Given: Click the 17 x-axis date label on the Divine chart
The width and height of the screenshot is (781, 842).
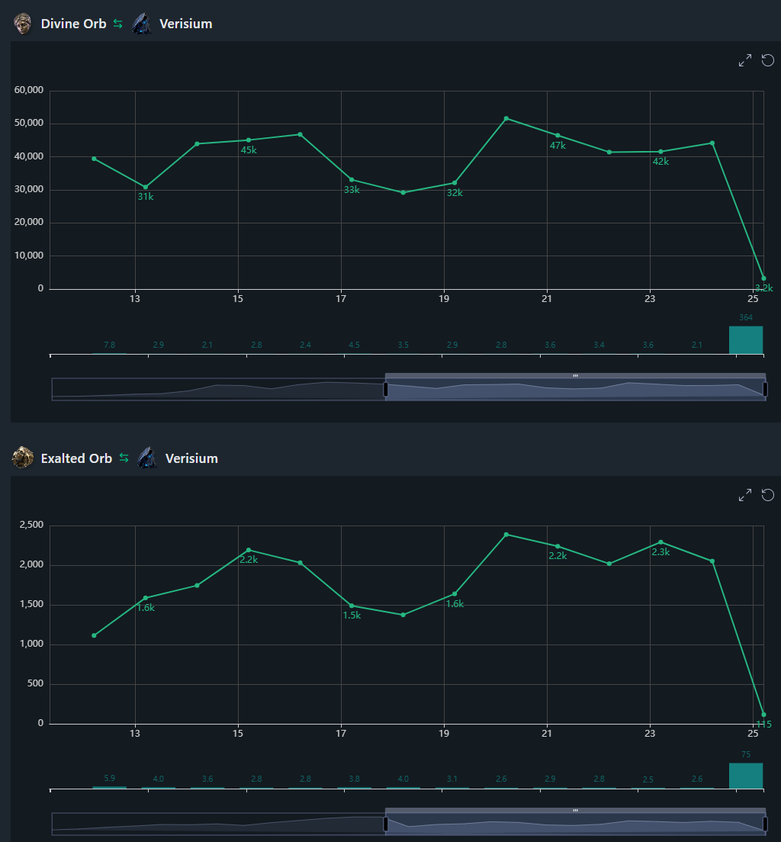Looking at the screenshot, I should 341,298.
